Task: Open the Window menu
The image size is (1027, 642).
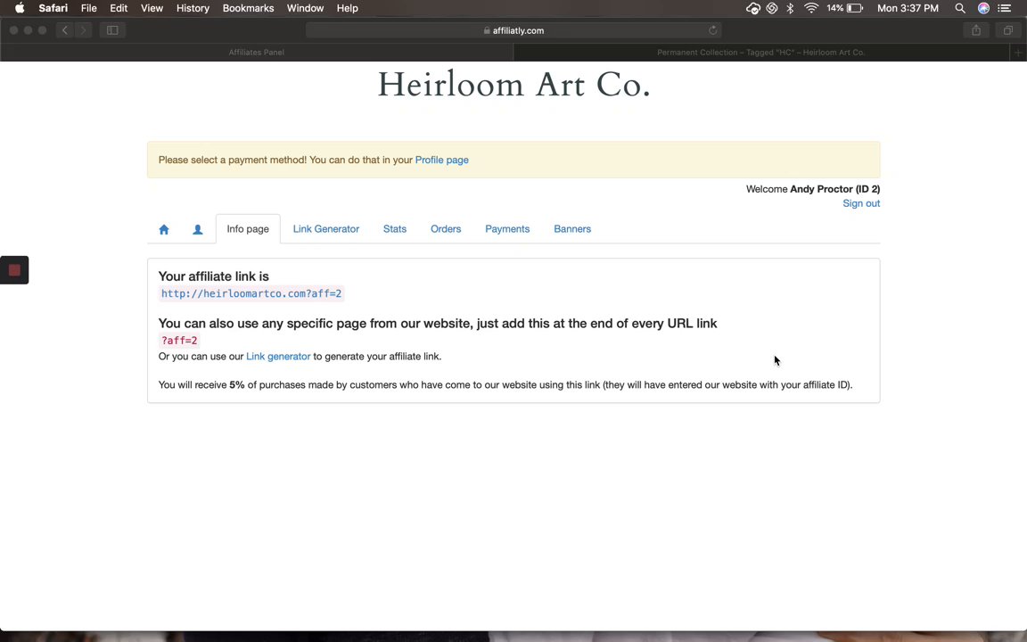Action: coord(305,8)
